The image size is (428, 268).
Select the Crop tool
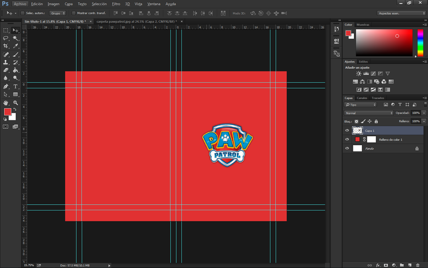pyautogui.click(x=6, y=46)
